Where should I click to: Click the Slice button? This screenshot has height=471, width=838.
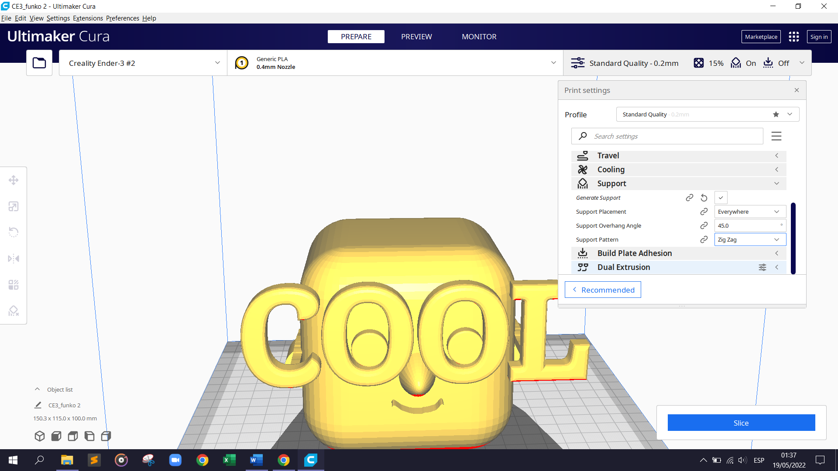click(741, 423)
